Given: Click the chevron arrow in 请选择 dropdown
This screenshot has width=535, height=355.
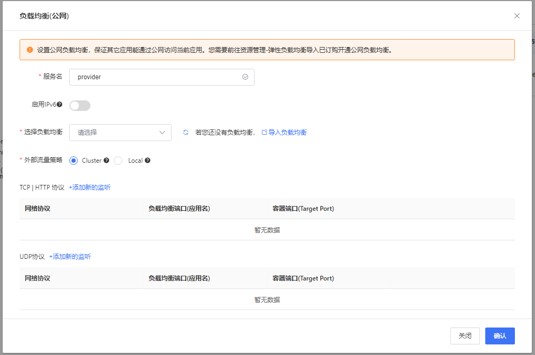Looking at the screenshot, I should (x=162, y=133).
